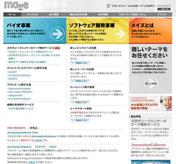Click 次世代シークエンサーのデータ解析サービス section heading
176x164 pixels.
tap(31, 48)
